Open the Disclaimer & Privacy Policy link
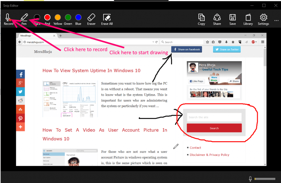This screenshot has width=281, height=183. click(209, 155)
